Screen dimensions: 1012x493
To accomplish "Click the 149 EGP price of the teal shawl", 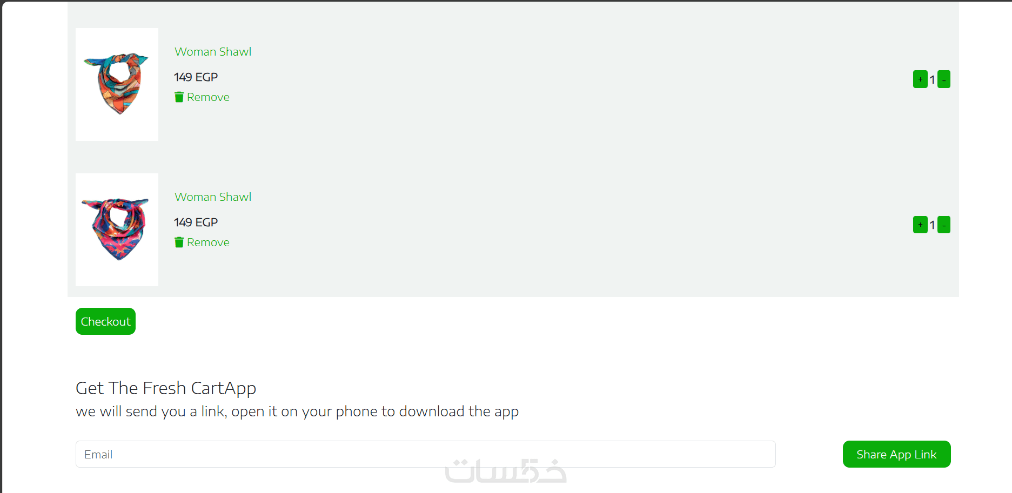I will coord(196,77).
